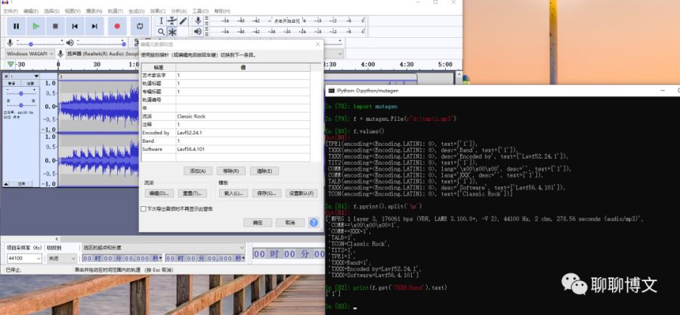This screenshot has height=315, width=680.
Task: Collapse the track with the up-arrow button
Action: (6, 184)
